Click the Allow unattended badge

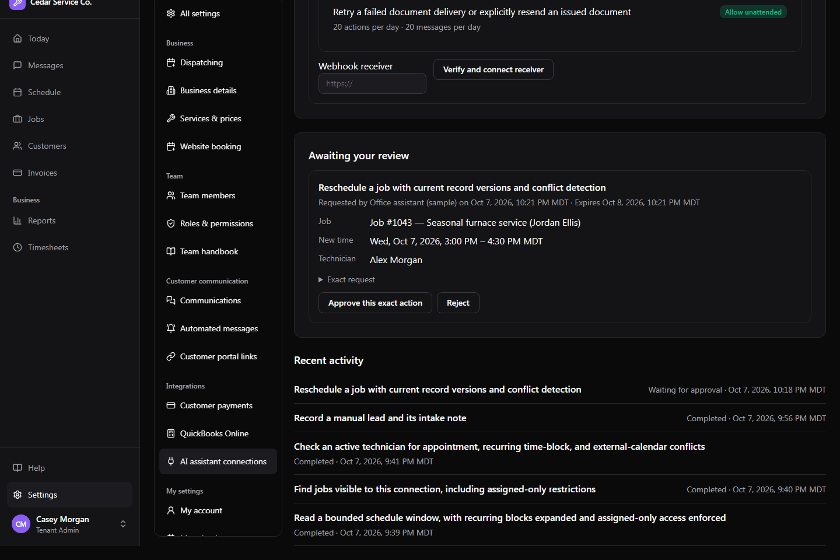[x=753, y=12]
